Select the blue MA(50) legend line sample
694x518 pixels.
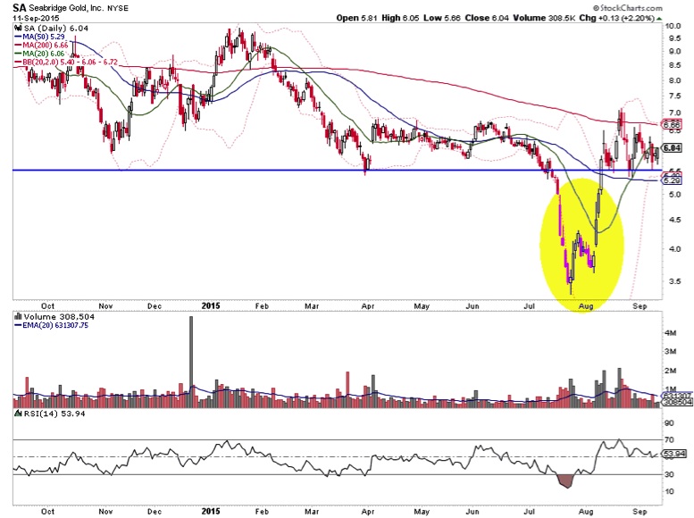tap(18, 37)
